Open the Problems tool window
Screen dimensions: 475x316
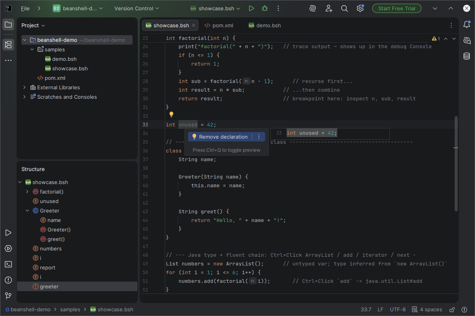(x=8, y=280)
